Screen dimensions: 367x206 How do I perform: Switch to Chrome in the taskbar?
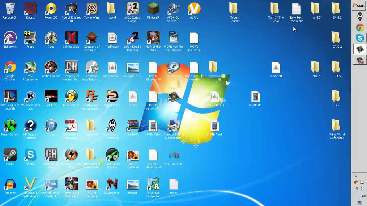click(x=360, y=28)
